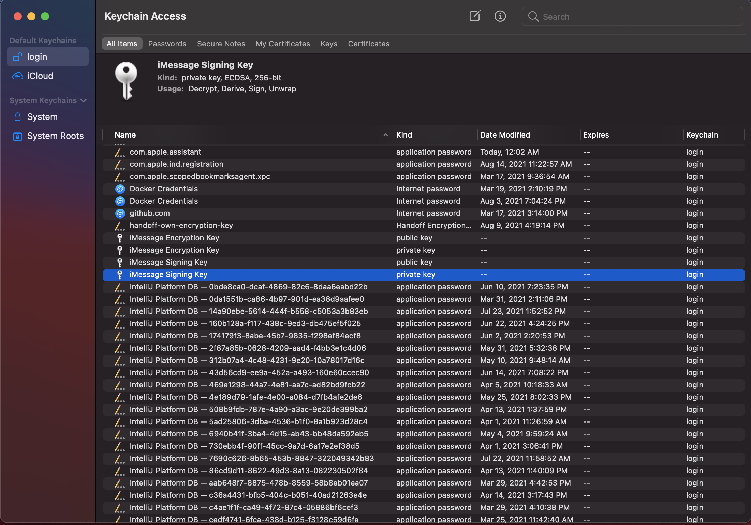
Task: Click the Keys category button
Action: pos(329,44)
